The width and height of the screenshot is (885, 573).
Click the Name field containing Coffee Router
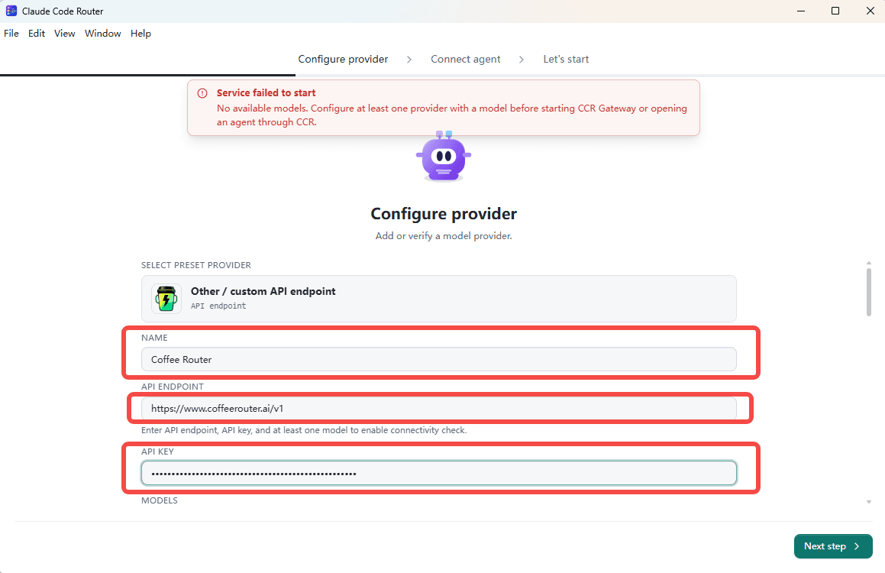tap(438, 359)
